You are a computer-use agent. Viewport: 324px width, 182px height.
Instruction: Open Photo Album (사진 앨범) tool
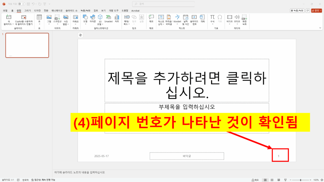(66, 20)
